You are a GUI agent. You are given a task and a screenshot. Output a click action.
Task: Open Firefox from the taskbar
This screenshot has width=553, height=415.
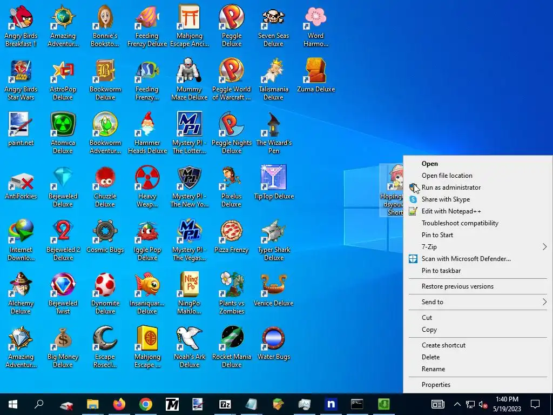(119, 404)
